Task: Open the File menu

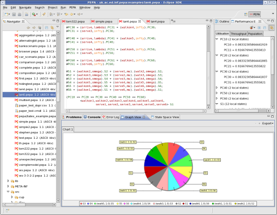Action: pyautogui.click(x=5, y=8)
